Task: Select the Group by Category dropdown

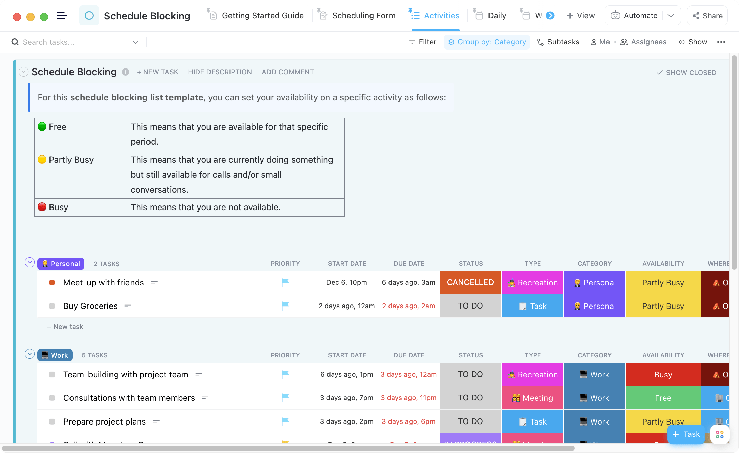Action: [487, 42]
